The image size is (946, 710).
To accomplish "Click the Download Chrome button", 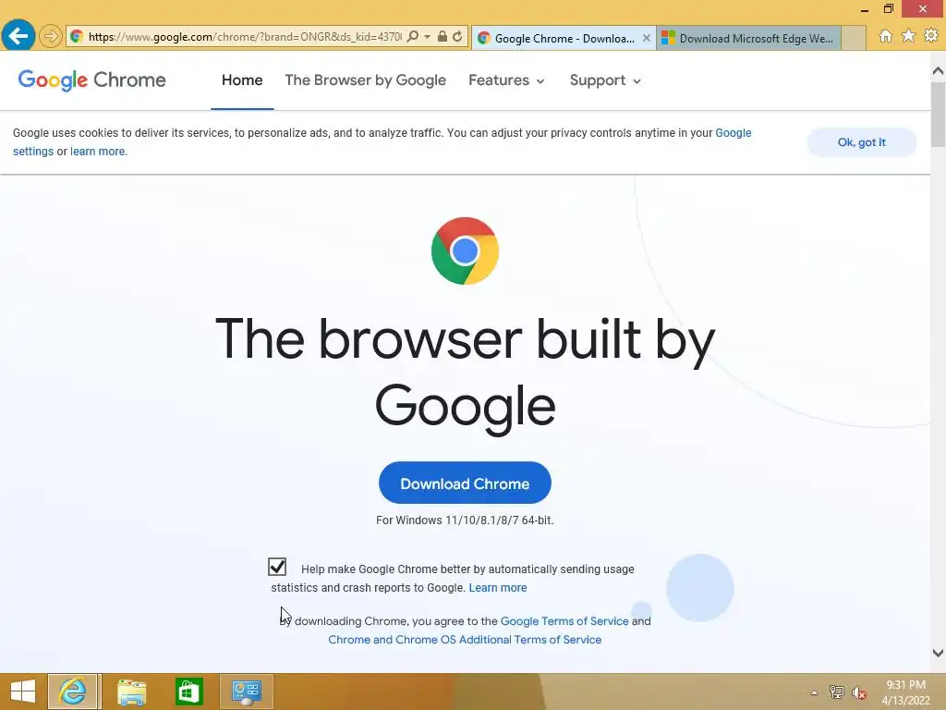I will click(465, 483).
